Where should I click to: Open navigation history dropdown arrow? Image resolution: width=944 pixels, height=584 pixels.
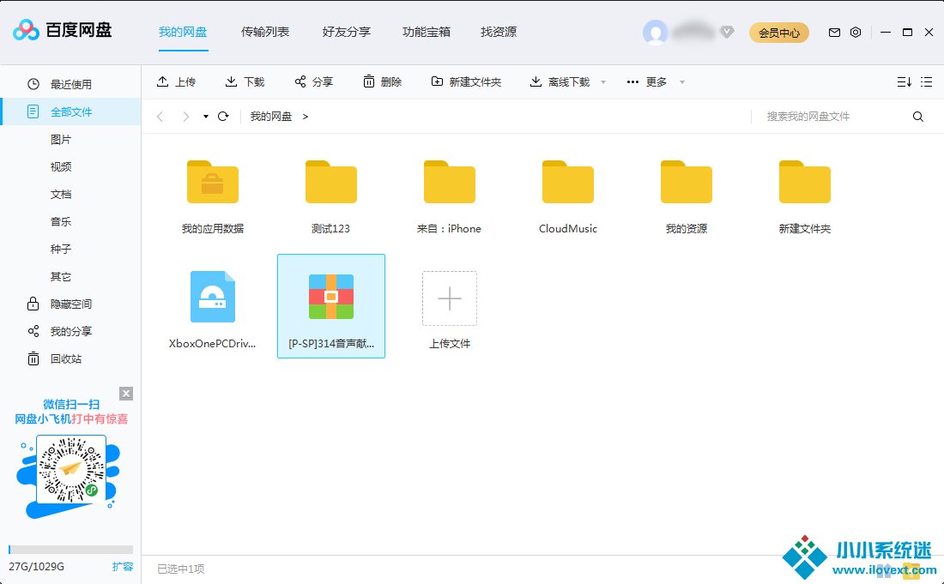[x=206, y=117]
